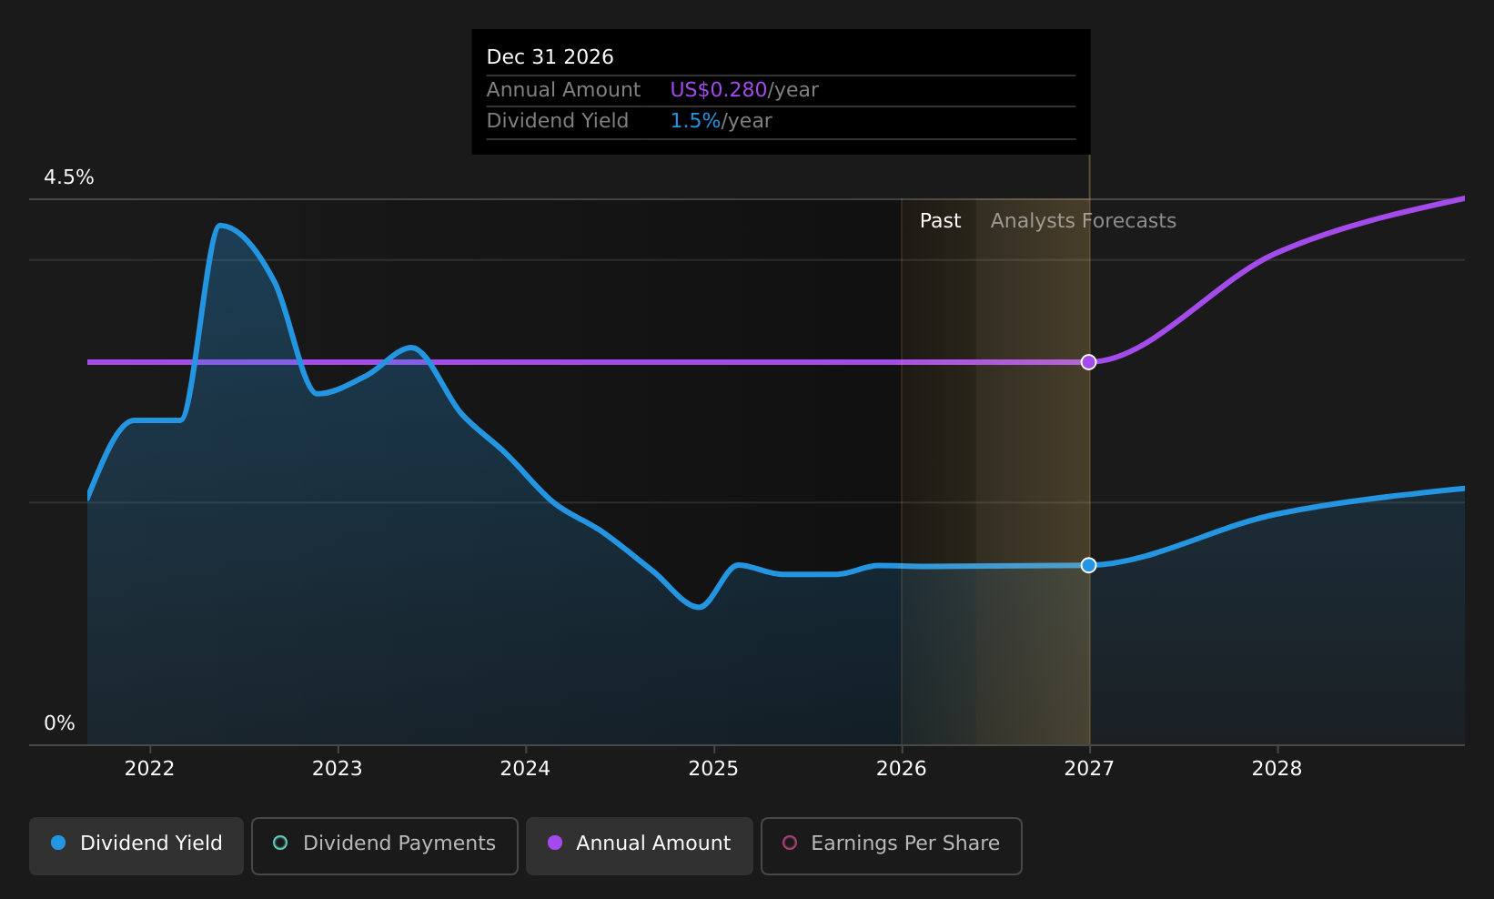Click the 2028 axis label
This screenshot has height=899, width=1494.
(1277, 769)
